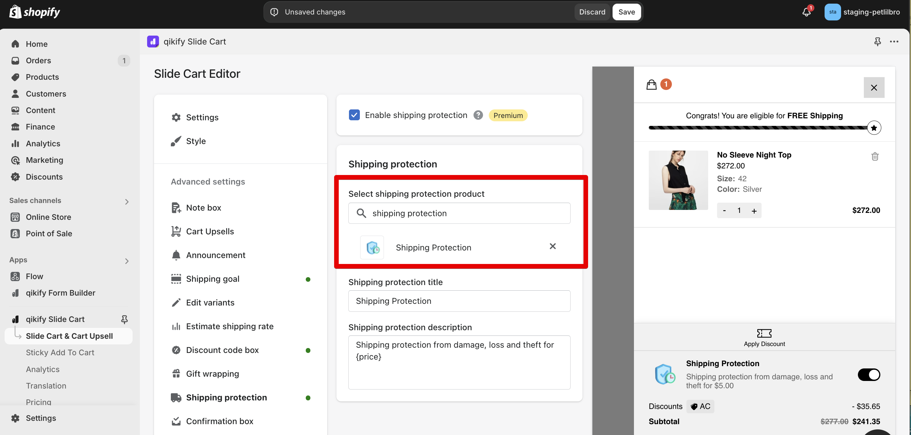Discard unsaved changes
The image size is (911, 435).
tap(592, 12)
